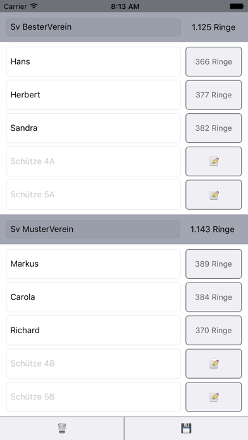The height and width of the screenshot is (440, 248).
Task: Select the Sv MusterVerein team name field
Action: click(x=93, y=229)
